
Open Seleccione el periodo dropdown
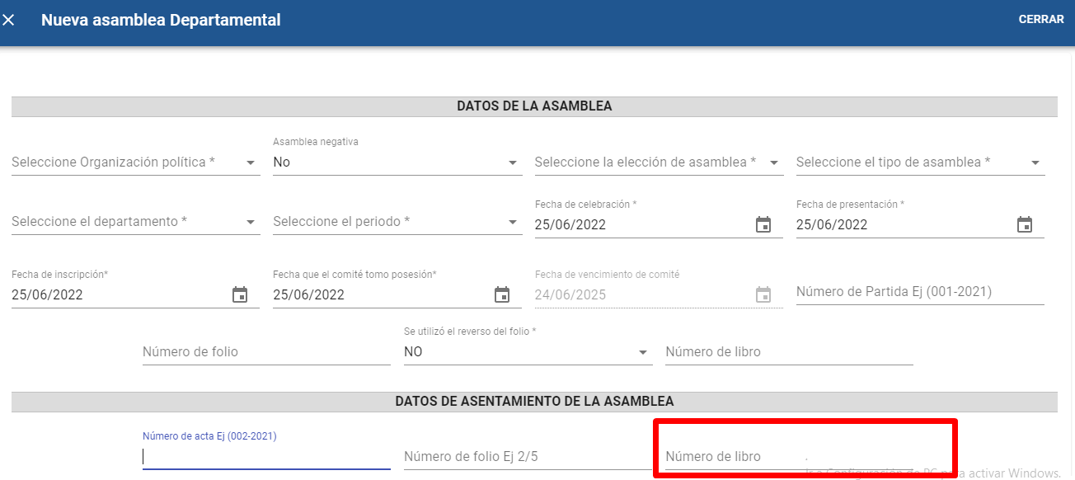(x=512, y=222)
